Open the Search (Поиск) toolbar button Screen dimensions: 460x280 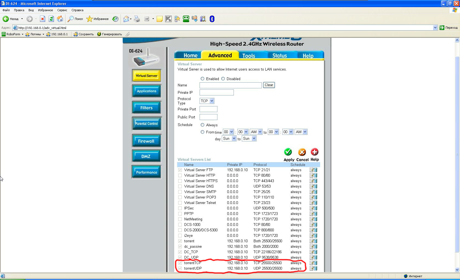tap(76, 19)
